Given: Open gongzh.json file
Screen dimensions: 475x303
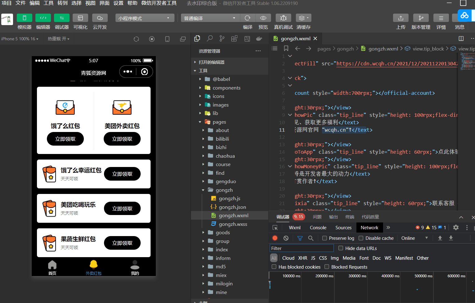Looking at the screenshot, I should pyautogui.click(x=229, y=207).
